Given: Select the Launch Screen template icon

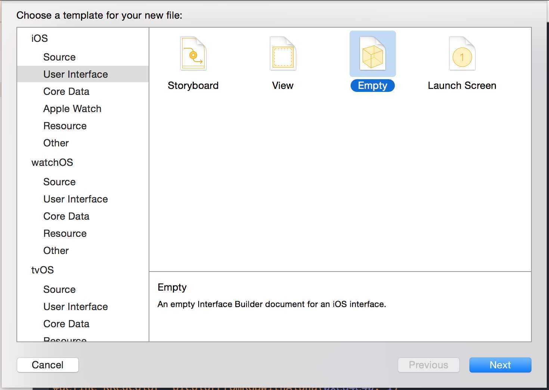Looking at the screenshot, I should click(x=462, y=53).
